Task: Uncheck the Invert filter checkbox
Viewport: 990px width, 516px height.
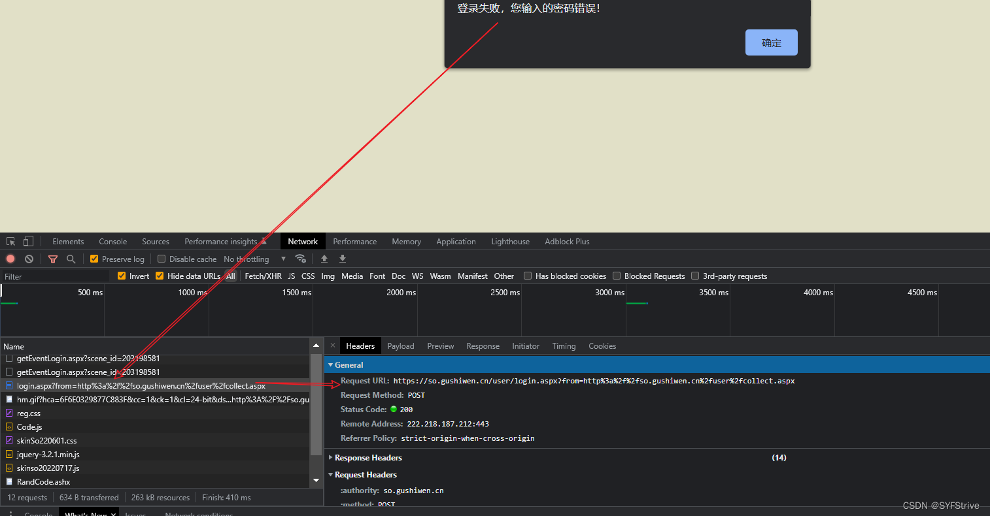Action: (x=122, y=276)
